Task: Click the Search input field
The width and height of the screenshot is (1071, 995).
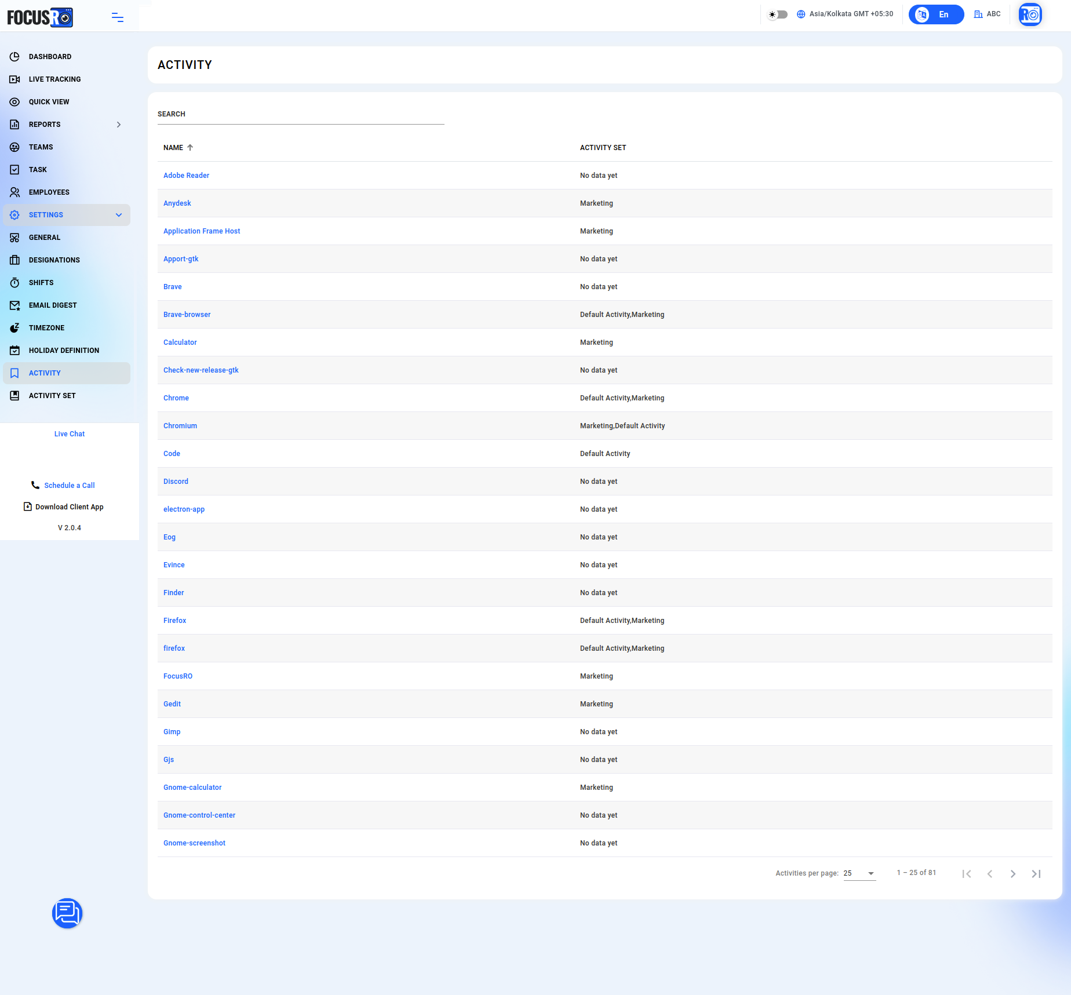Action: (x=301, y=115)
